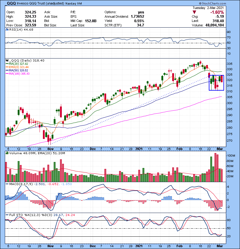
Task: Click the MACD(8,17,9) indicator label
Action: coord(21,184)
